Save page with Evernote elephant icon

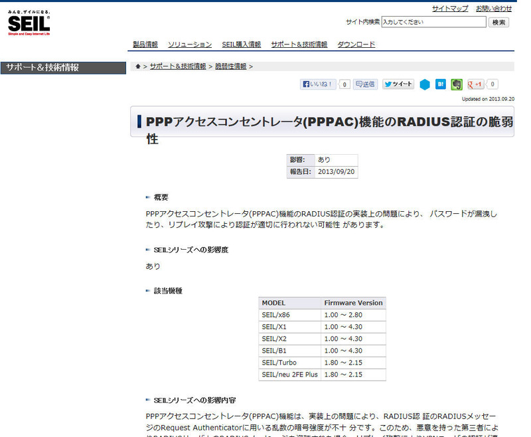click(x=457, y=84)
